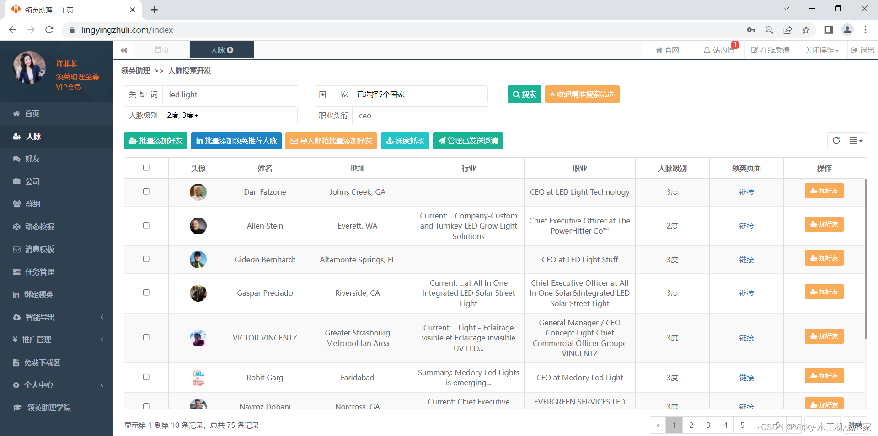Switch to the 首页 tab
Viewport: 878px width, 436px height.
click(x=161, y=50)
